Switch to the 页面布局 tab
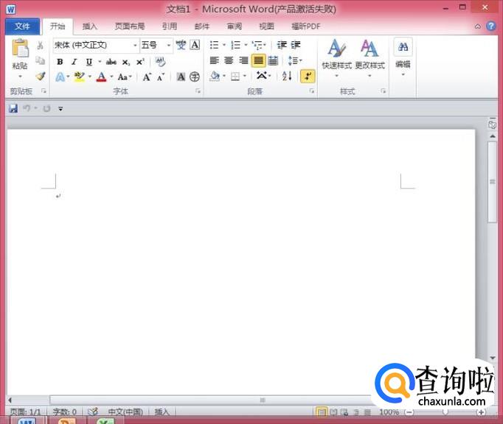Image resolution: width=503 pixels, height=424 pixels. click(x=130, y=26)
